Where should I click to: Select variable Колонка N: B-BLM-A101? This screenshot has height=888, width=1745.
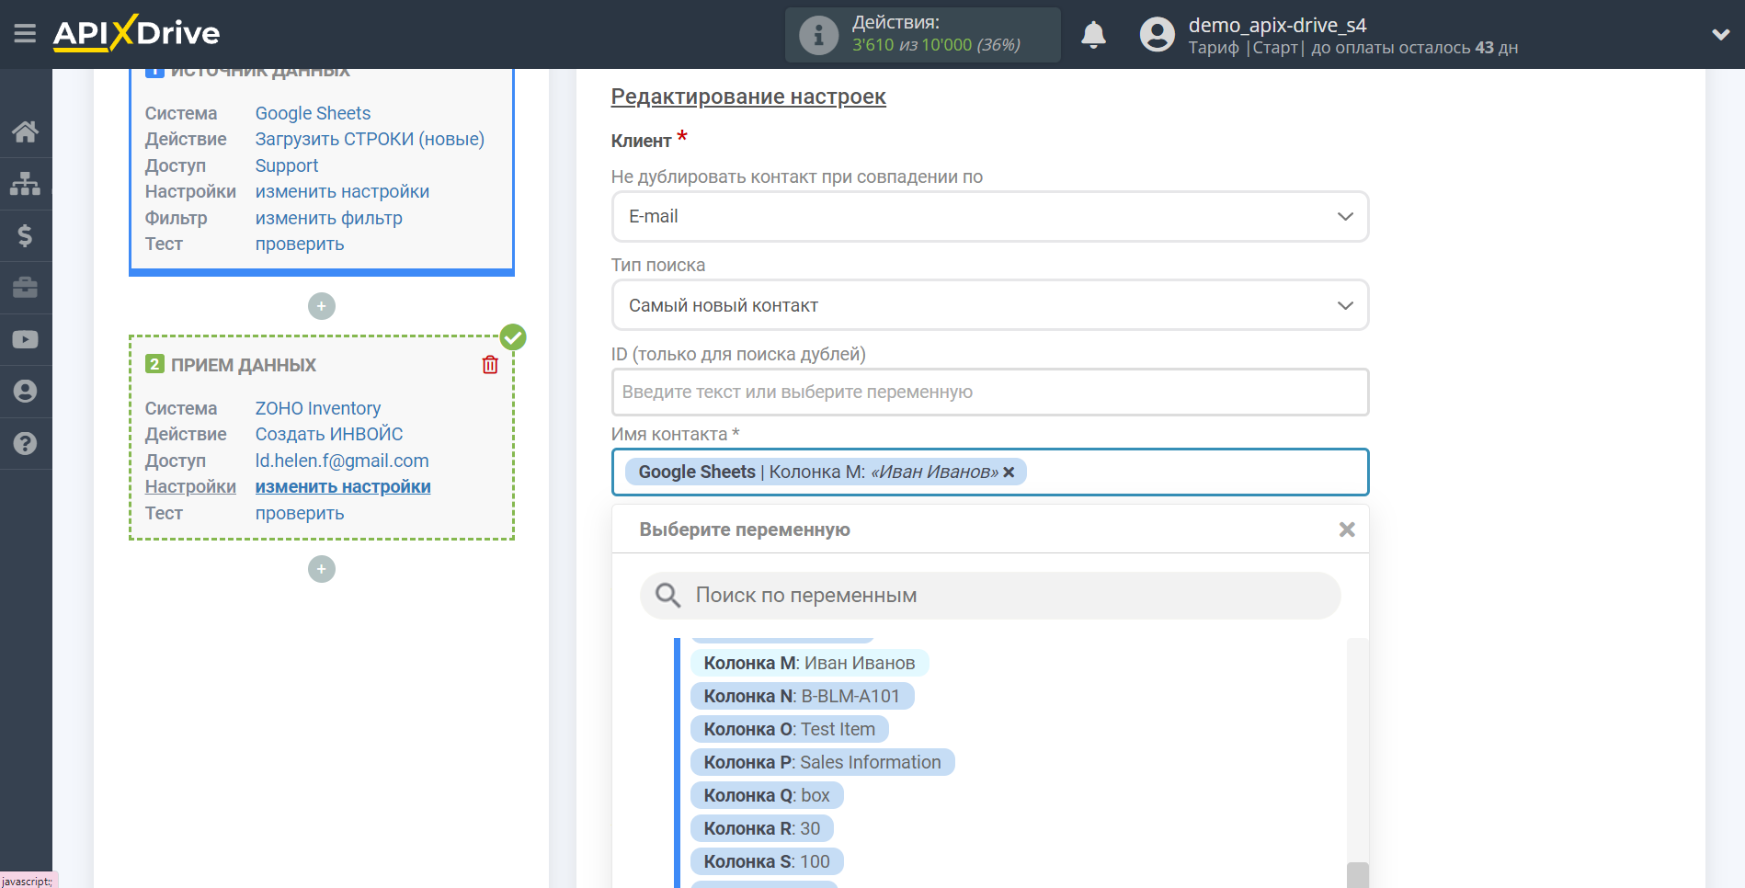tap(802, 696)
